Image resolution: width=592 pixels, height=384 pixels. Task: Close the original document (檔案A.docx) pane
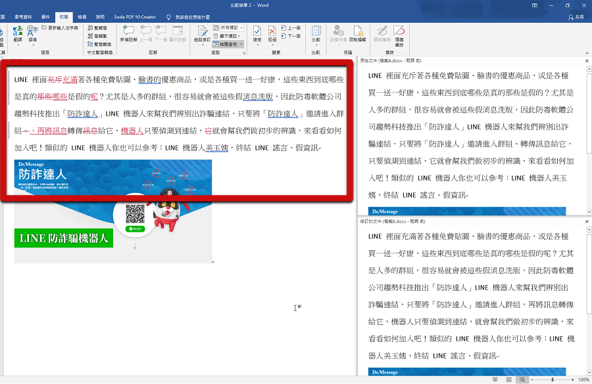pyautogui.click(x=587, y=60)
